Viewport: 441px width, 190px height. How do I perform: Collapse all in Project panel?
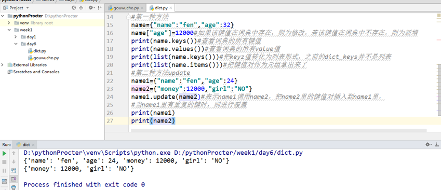point(81,8)
